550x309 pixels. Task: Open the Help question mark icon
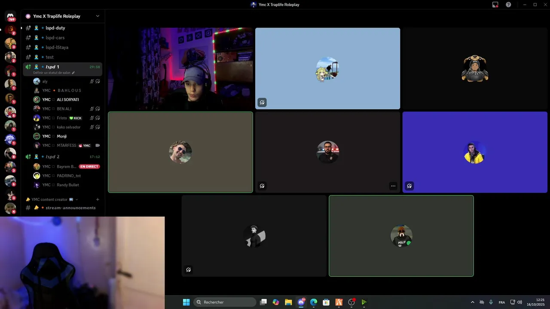click(x=508, y=5)
